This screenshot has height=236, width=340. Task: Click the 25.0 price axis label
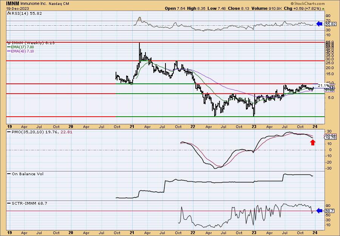(329, 63)
